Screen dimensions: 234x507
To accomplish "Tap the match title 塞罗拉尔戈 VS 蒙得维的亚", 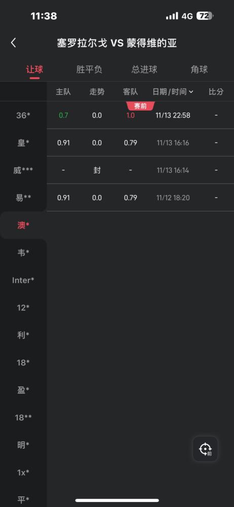I will tap(117, 43).
